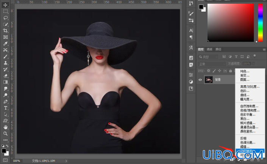Select the Smudge tool
The image size is (267, 164).
[x=5, y=88]
